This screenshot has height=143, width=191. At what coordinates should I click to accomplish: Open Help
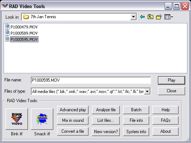click(x=166, y=110)
